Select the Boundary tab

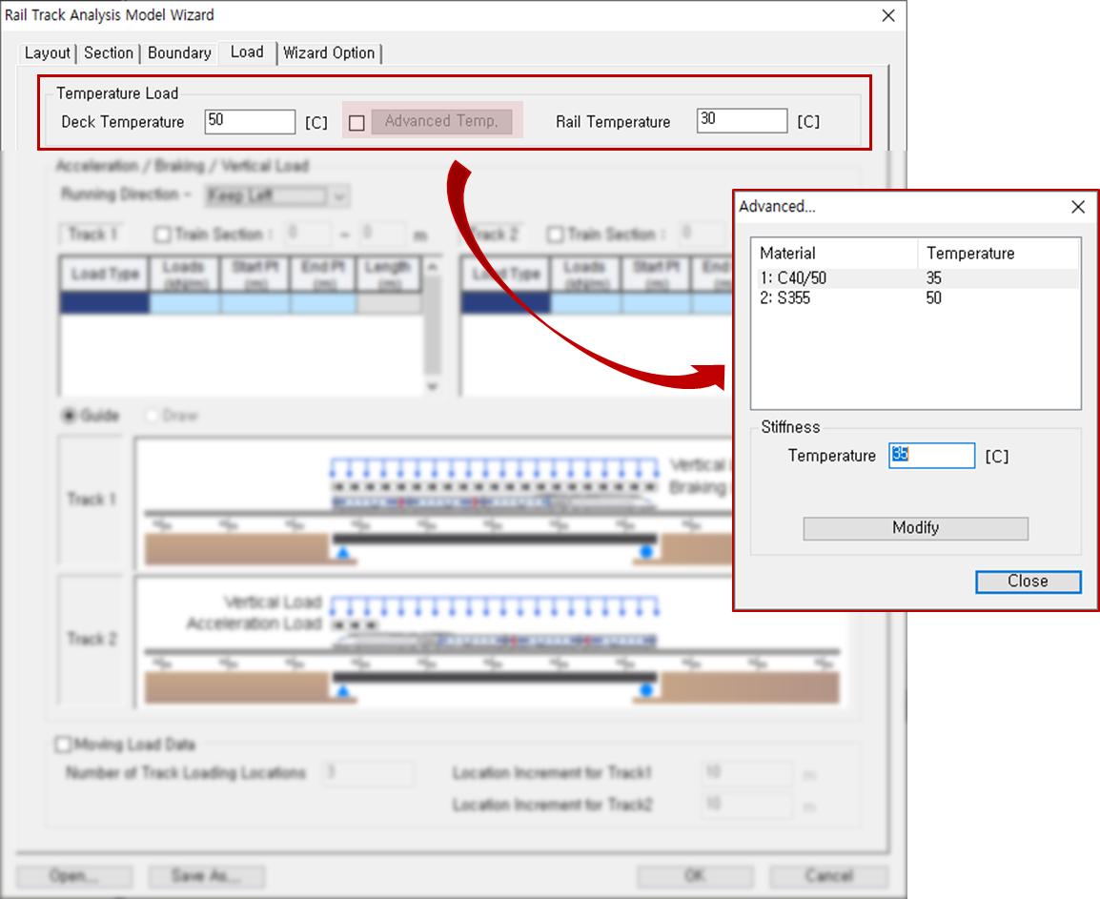(179, 53)
